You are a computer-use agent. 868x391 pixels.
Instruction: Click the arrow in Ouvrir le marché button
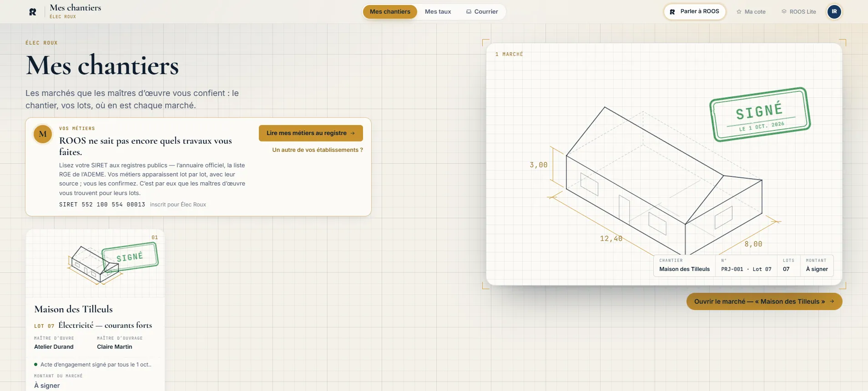click(x=832, y=301)
